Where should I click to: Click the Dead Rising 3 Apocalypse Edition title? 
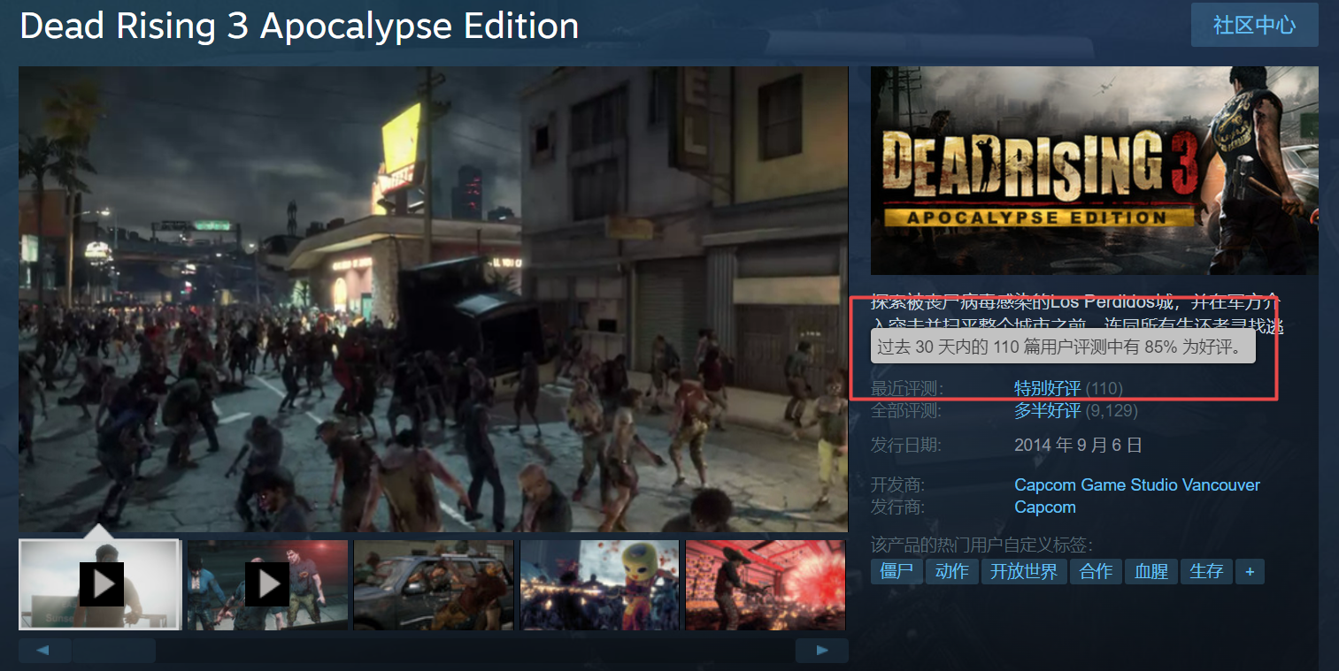click(299, 27)
